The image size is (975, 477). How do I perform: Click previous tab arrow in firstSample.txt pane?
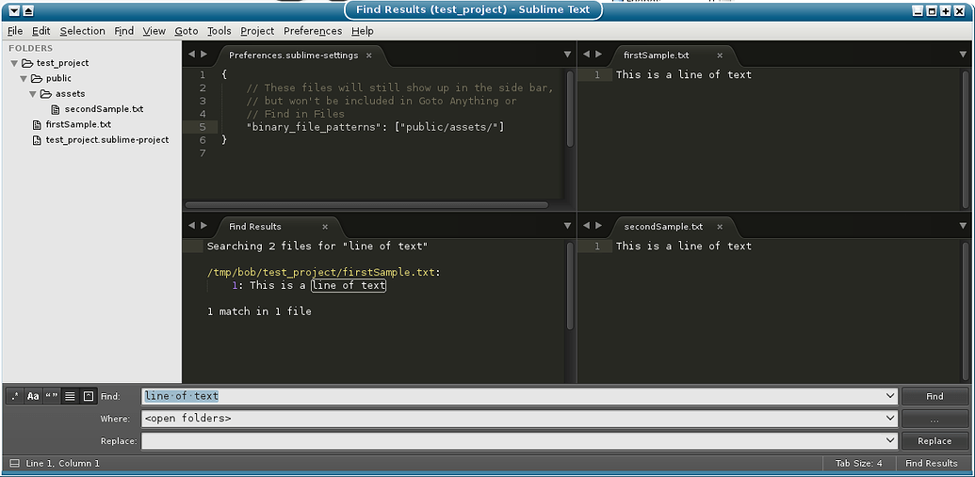point(586,55)
